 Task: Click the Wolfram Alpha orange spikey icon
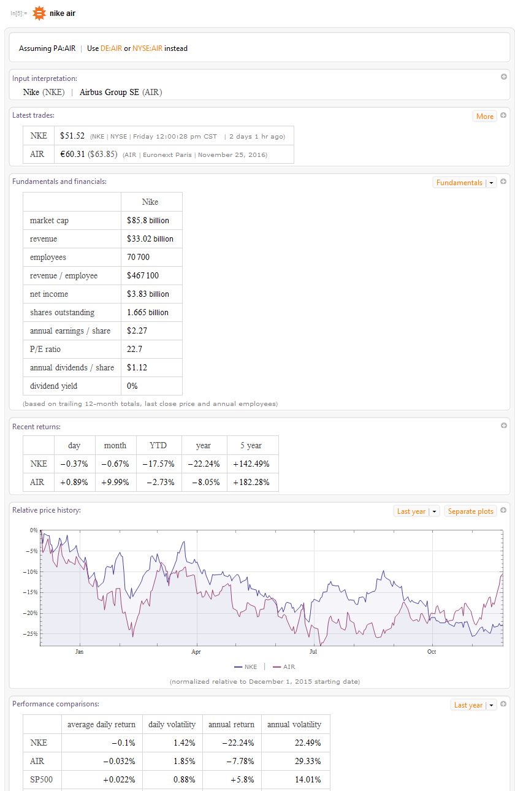[x=39, y=13]
